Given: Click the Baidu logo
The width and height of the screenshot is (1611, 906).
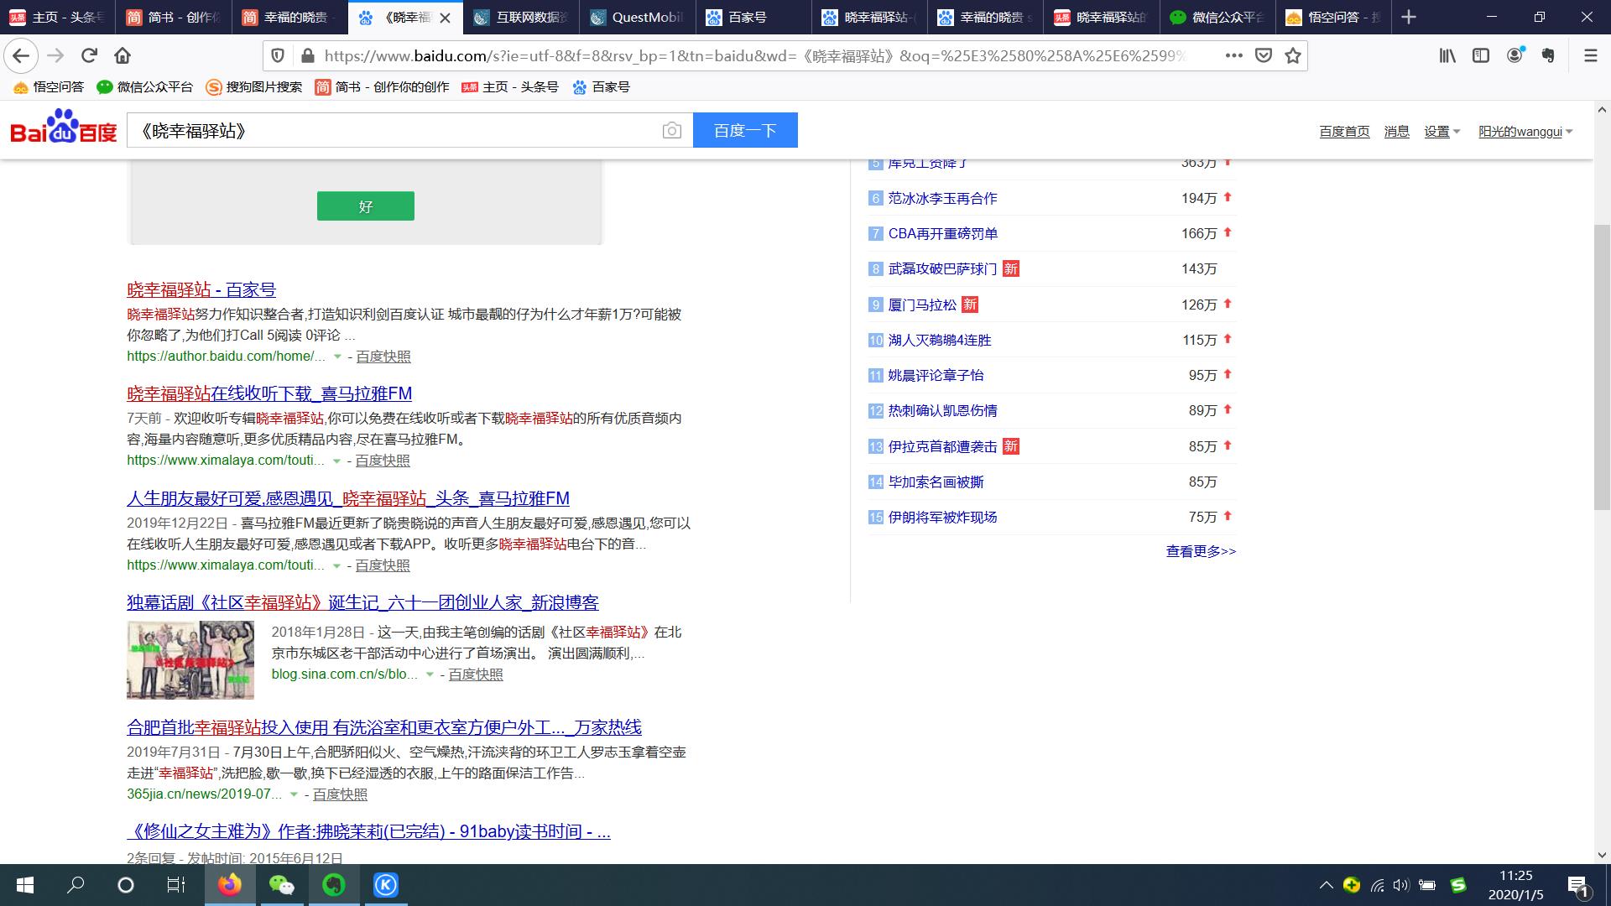Looking at the screenshot, I should (x=63, y=128).
